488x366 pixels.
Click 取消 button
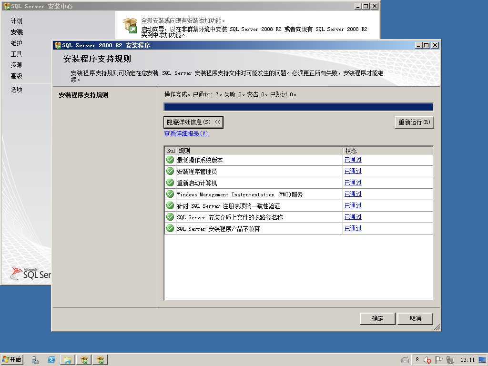pos(415,318)
